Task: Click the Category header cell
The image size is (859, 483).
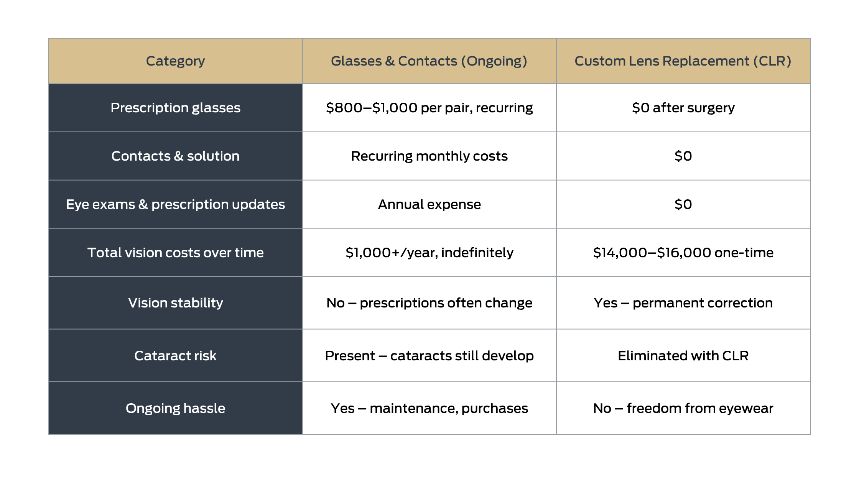Action: (x=175, y=61)
